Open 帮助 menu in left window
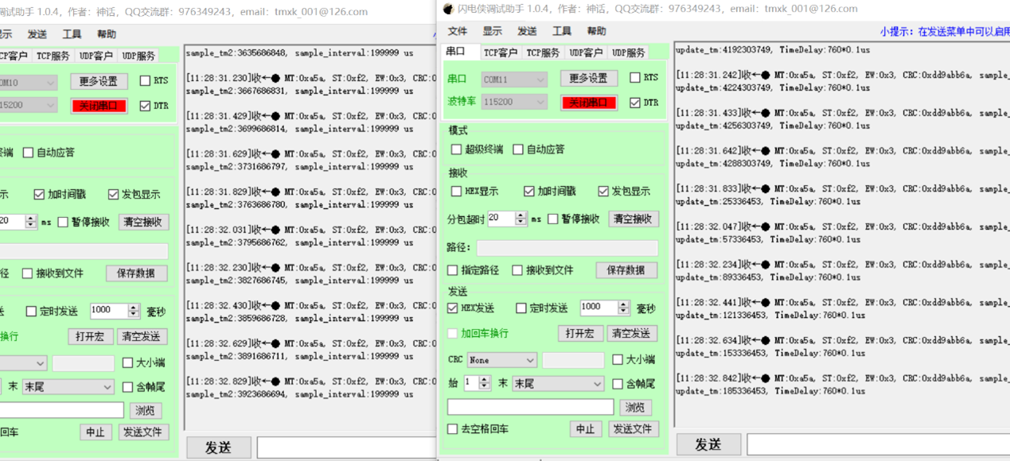Image resolution: width=1010 pixels, height=461 pixels. coord(106,34)
